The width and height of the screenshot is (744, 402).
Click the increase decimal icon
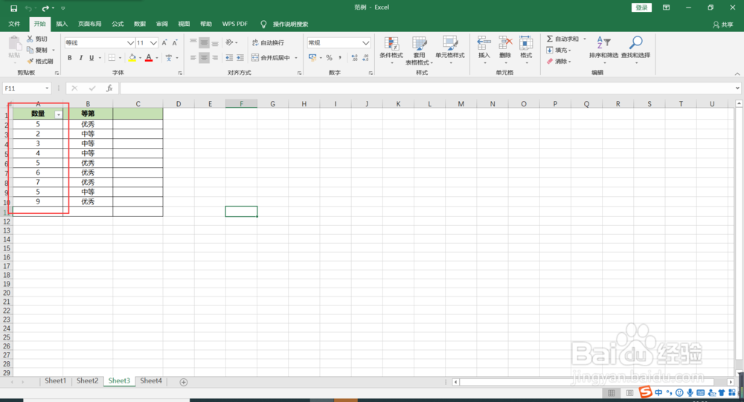[354, 58]
